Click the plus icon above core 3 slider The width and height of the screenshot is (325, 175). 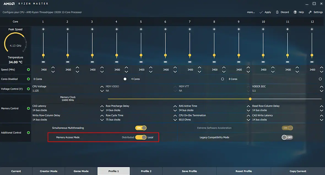92,29
